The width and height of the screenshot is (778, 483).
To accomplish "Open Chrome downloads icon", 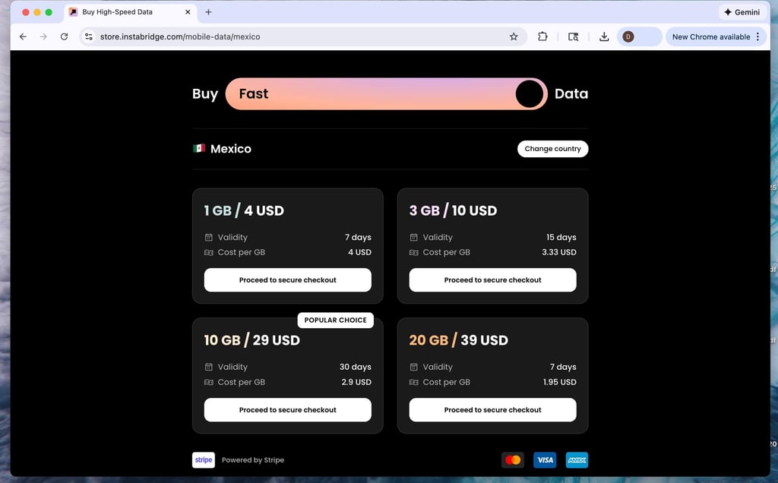I will [604, 36].
